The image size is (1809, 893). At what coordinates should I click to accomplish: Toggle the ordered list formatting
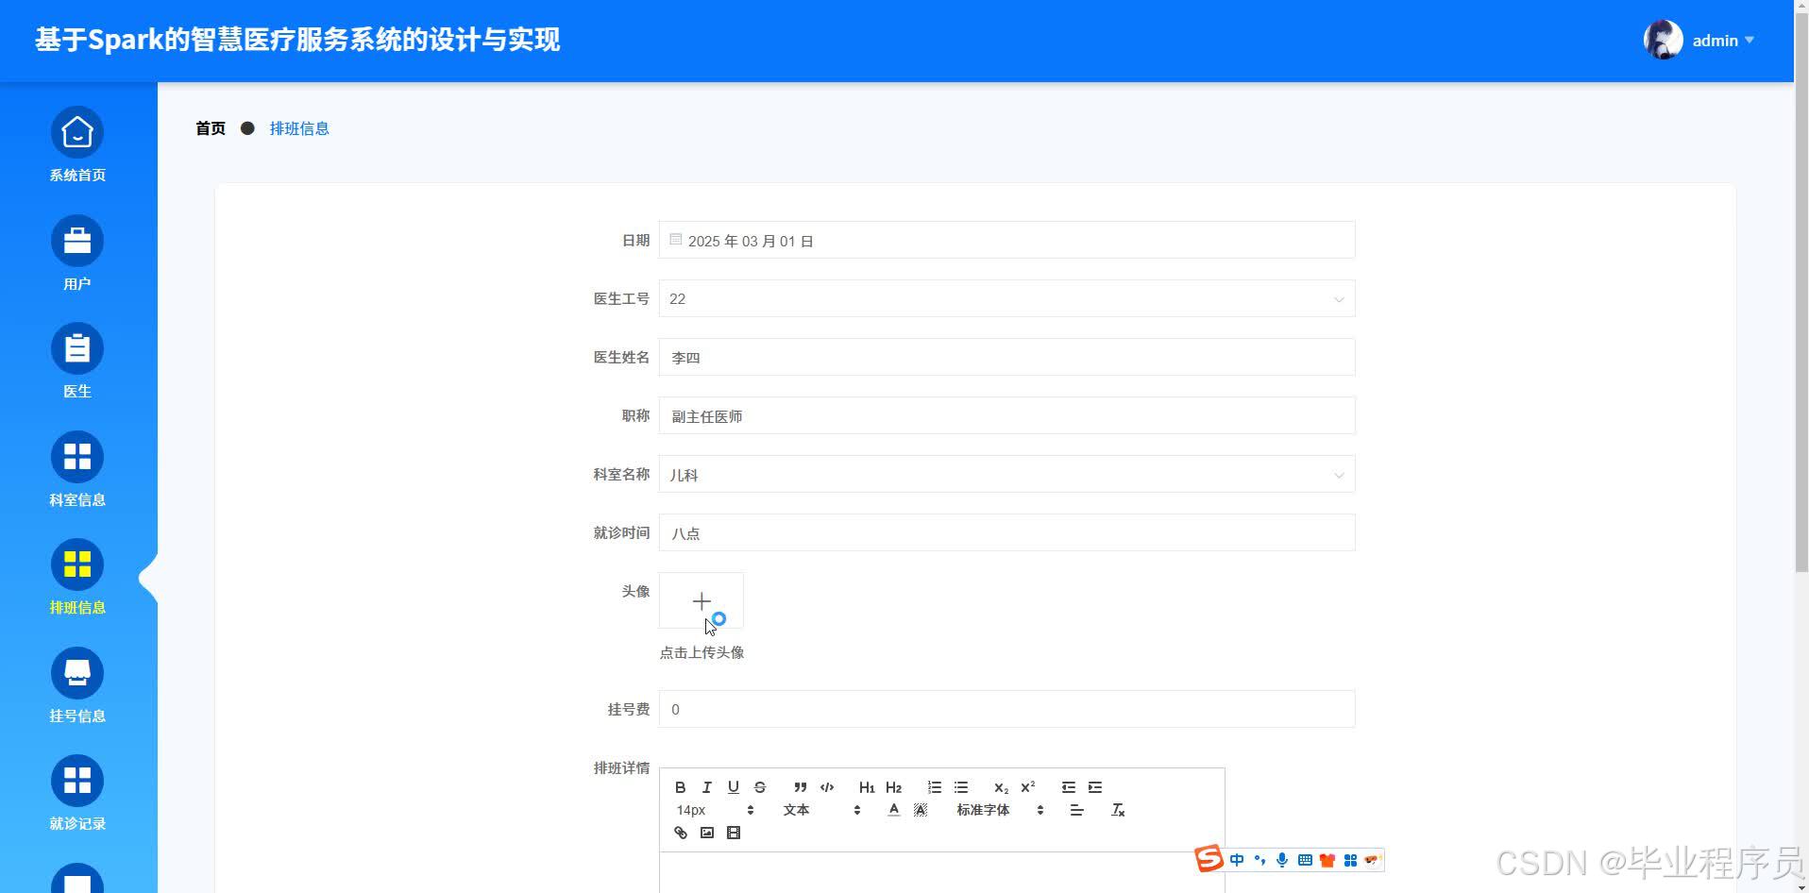tap(934, 787)
